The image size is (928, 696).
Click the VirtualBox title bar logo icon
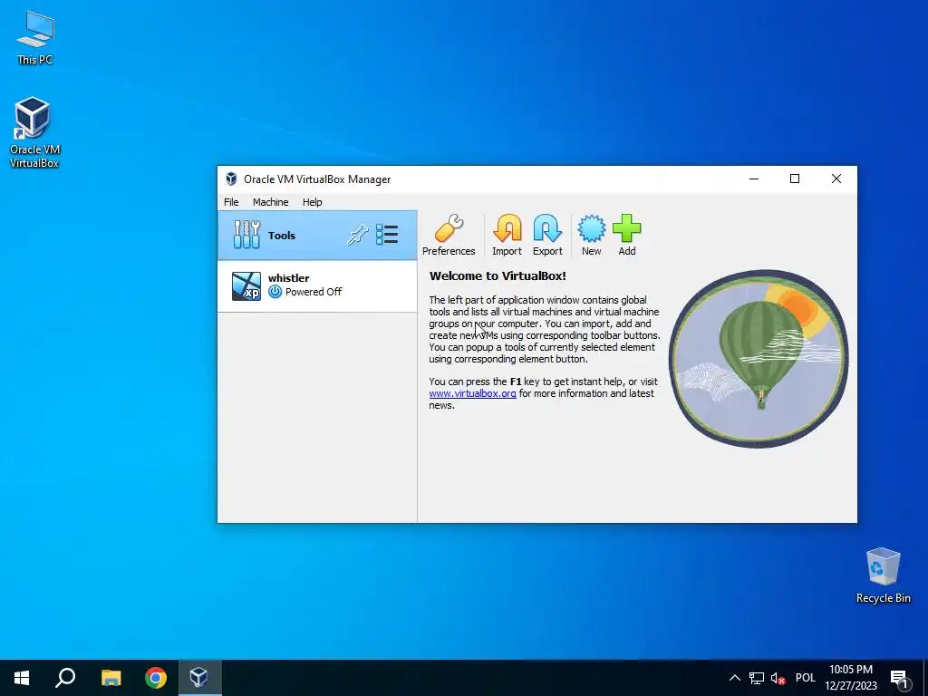point(231,179)
